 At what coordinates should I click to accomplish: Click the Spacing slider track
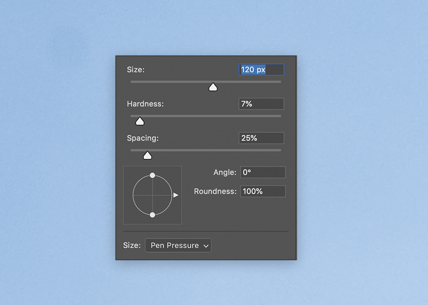tap(206, 150)
